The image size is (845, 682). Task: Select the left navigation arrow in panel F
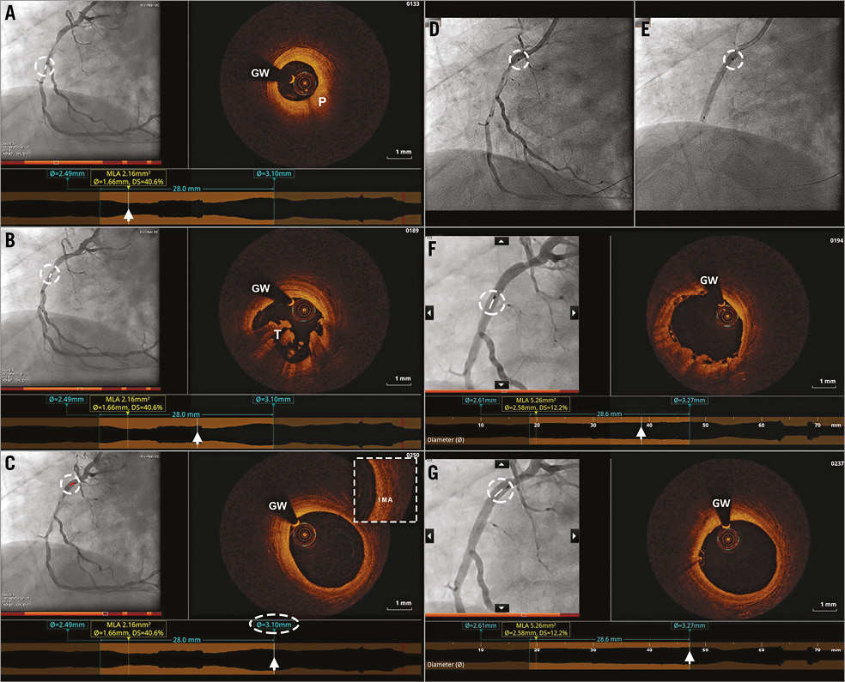point(429,311)
